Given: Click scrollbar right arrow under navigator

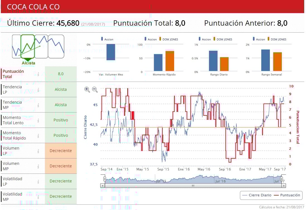Looking at the screenshot, I should (284, 185).
